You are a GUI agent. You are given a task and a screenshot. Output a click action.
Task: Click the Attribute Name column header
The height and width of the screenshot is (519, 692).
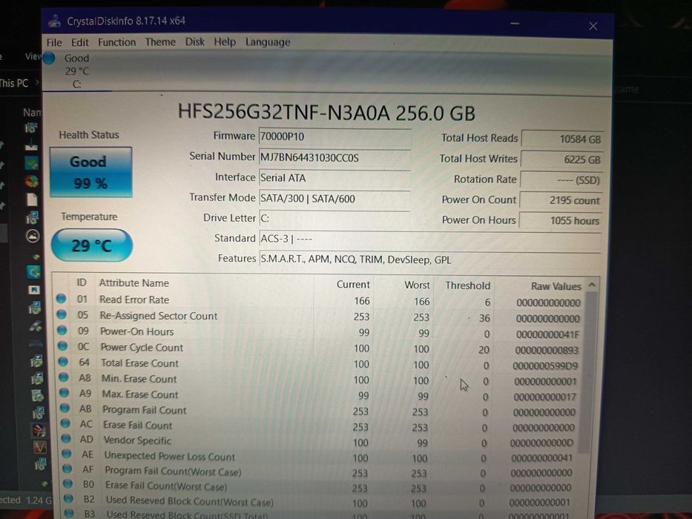point(134,283)
